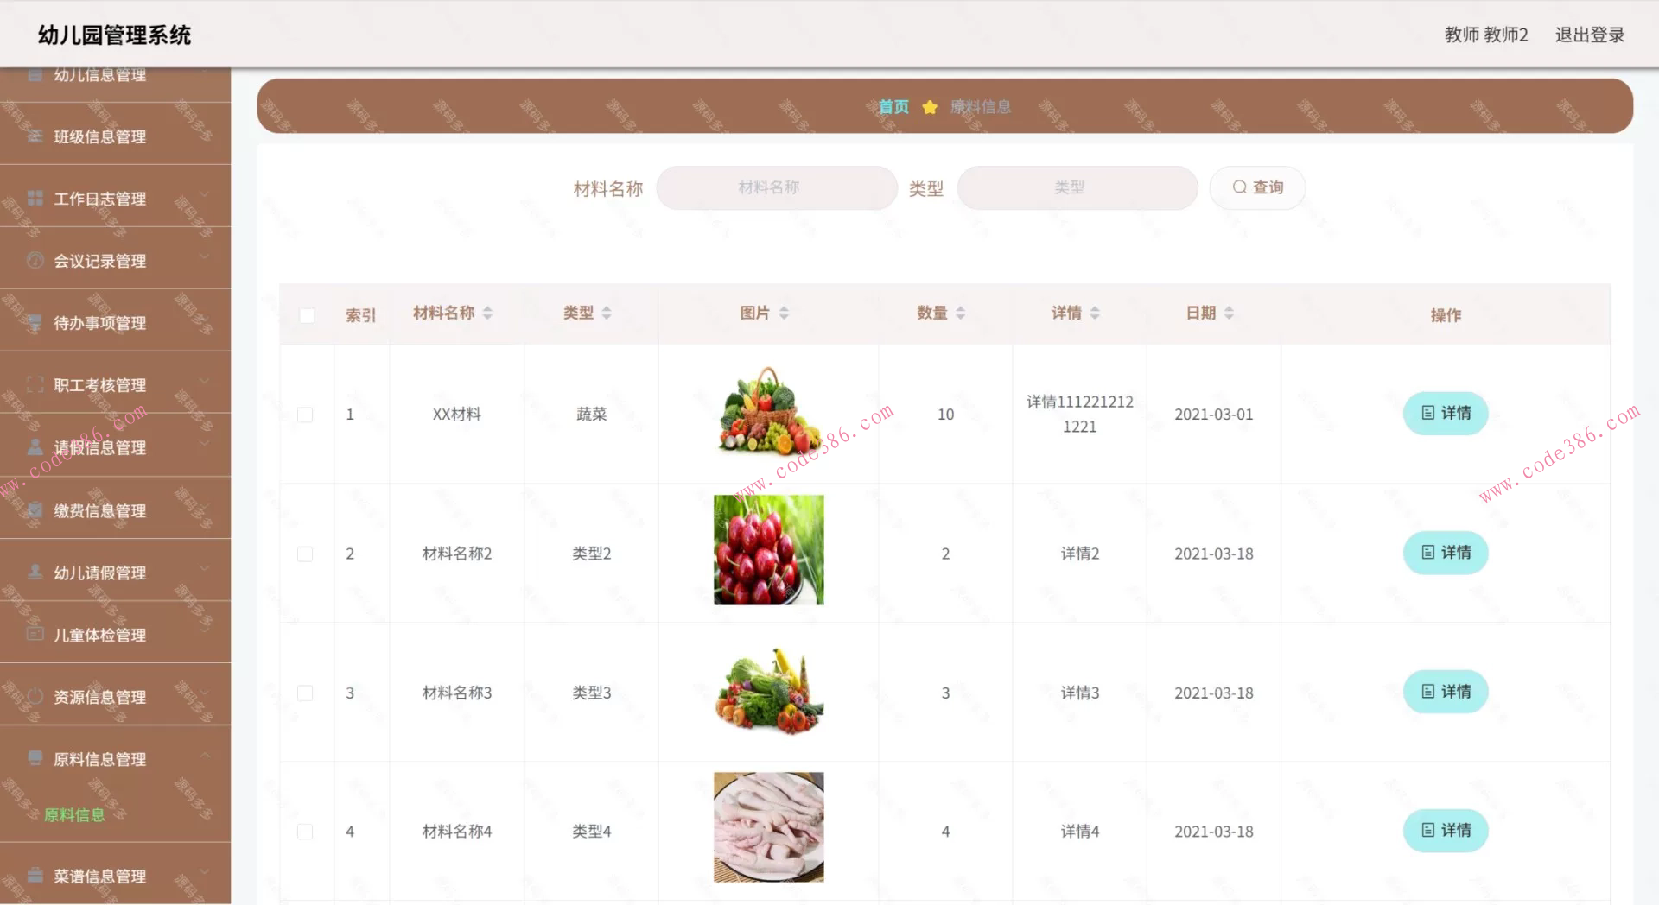
Task: Click the star icon next to 首页 breadcrumb
Action: coord(930,107)
